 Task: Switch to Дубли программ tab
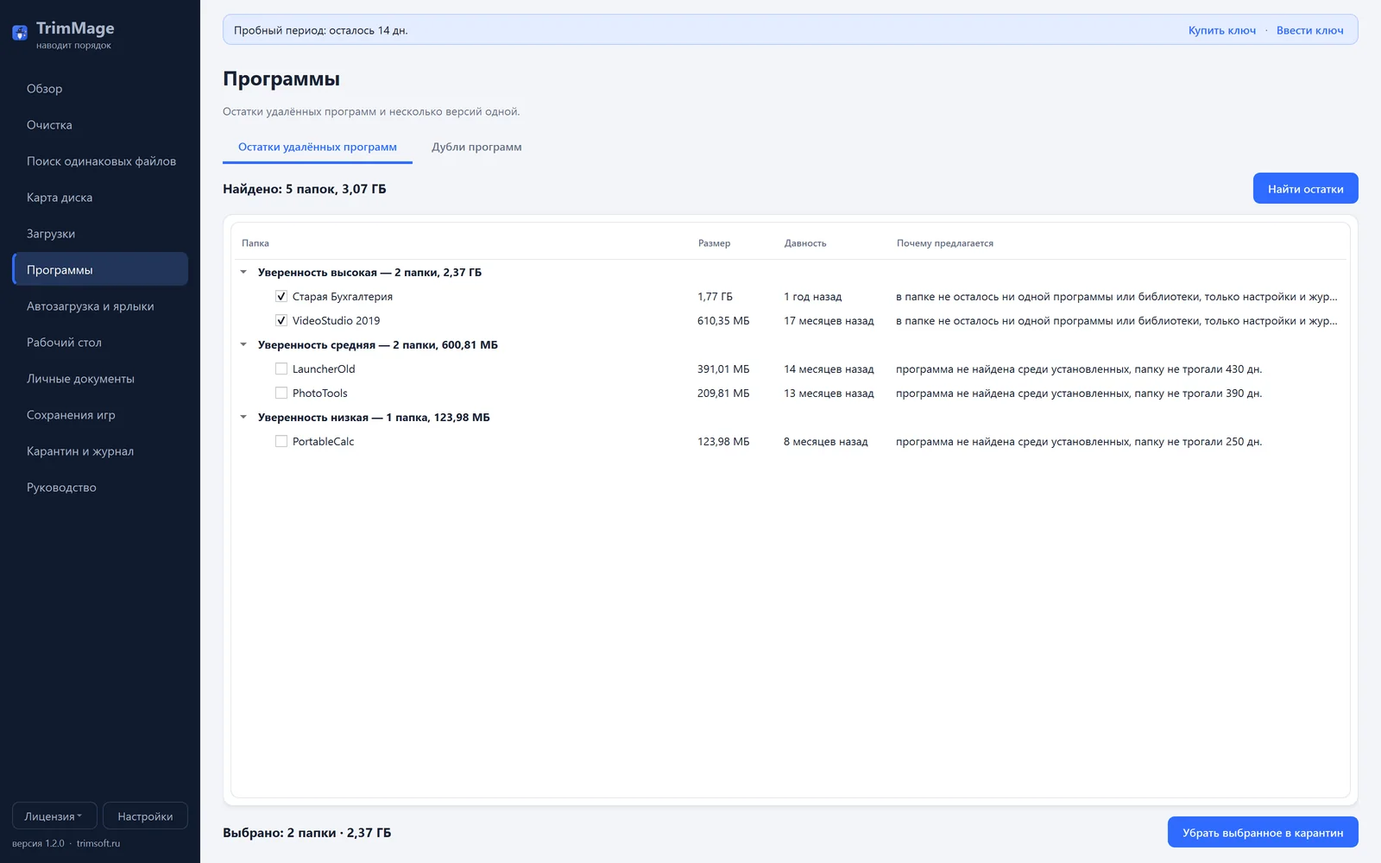[476, 147]
